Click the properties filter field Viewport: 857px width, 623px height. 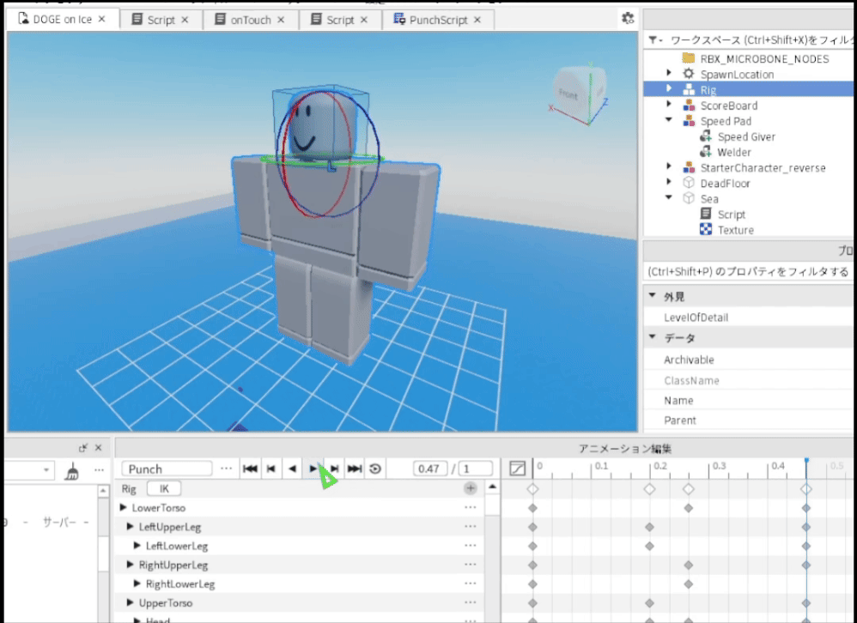tap(749, 271)
